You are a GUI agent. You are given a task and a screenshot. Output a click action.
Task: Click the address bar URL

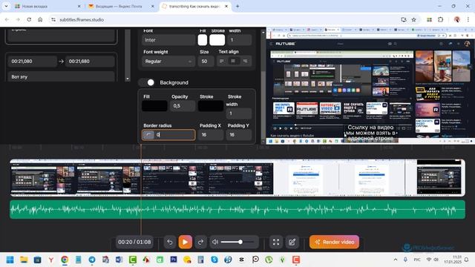coord(82,19)
